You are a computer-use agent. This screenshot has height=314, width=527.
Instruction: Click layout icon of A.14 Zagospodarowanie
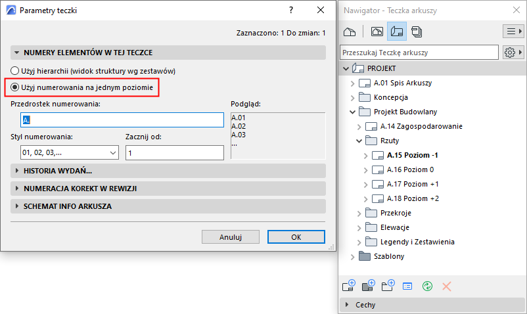pyautogui.click(x=371, y=126)
